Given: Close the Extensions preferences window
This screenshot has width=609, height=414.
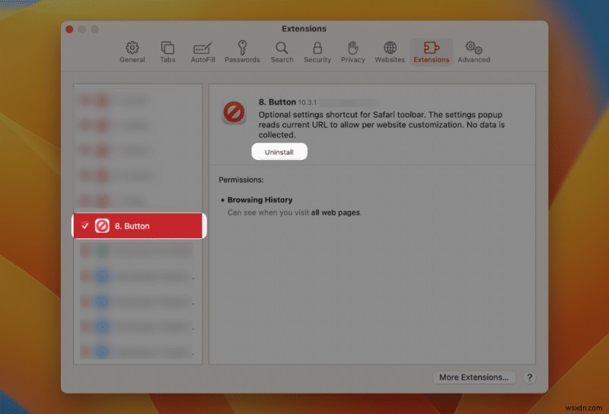Looking at the screenshot, I should coord(69,30).
